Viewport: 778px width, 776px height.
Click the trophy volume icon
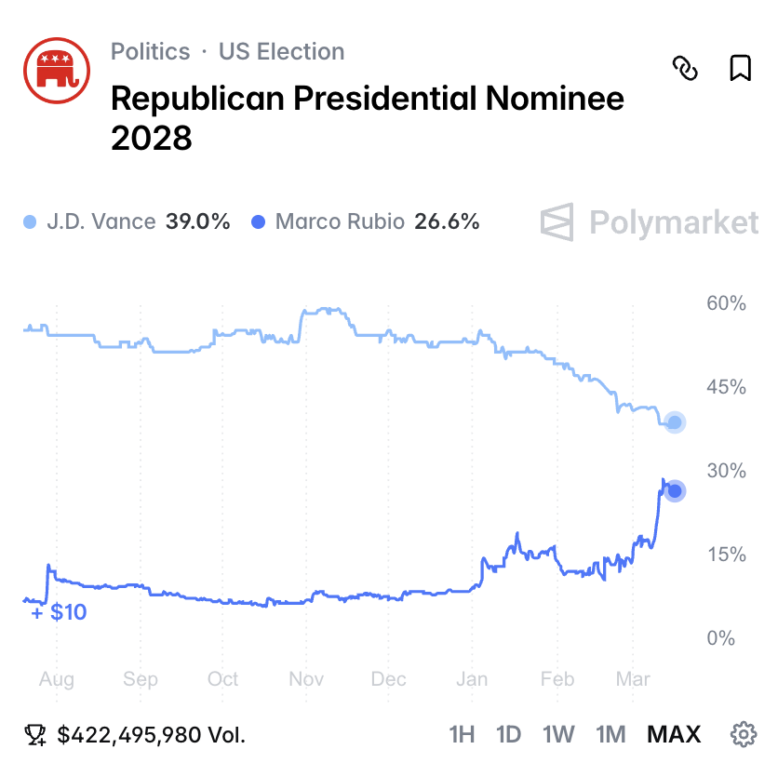click(x=36, y=736)
